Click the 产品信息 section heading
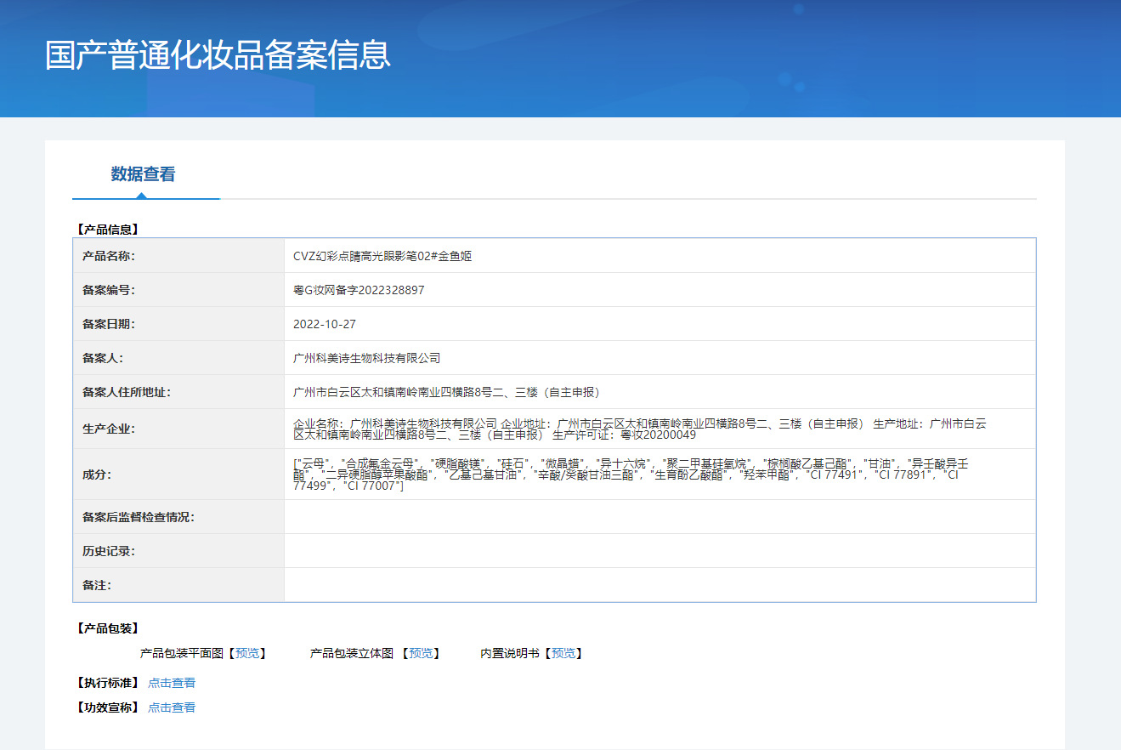This screenshot has height=750, width=1121. [107, 229]
